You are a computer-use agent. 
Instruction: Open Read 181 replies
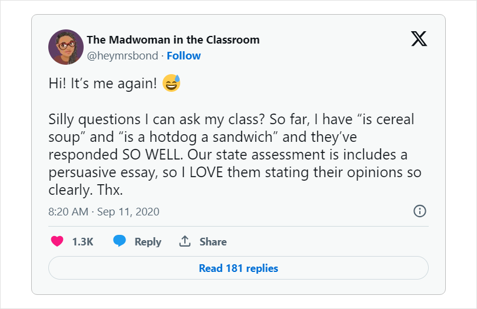(x=238, y=268)
